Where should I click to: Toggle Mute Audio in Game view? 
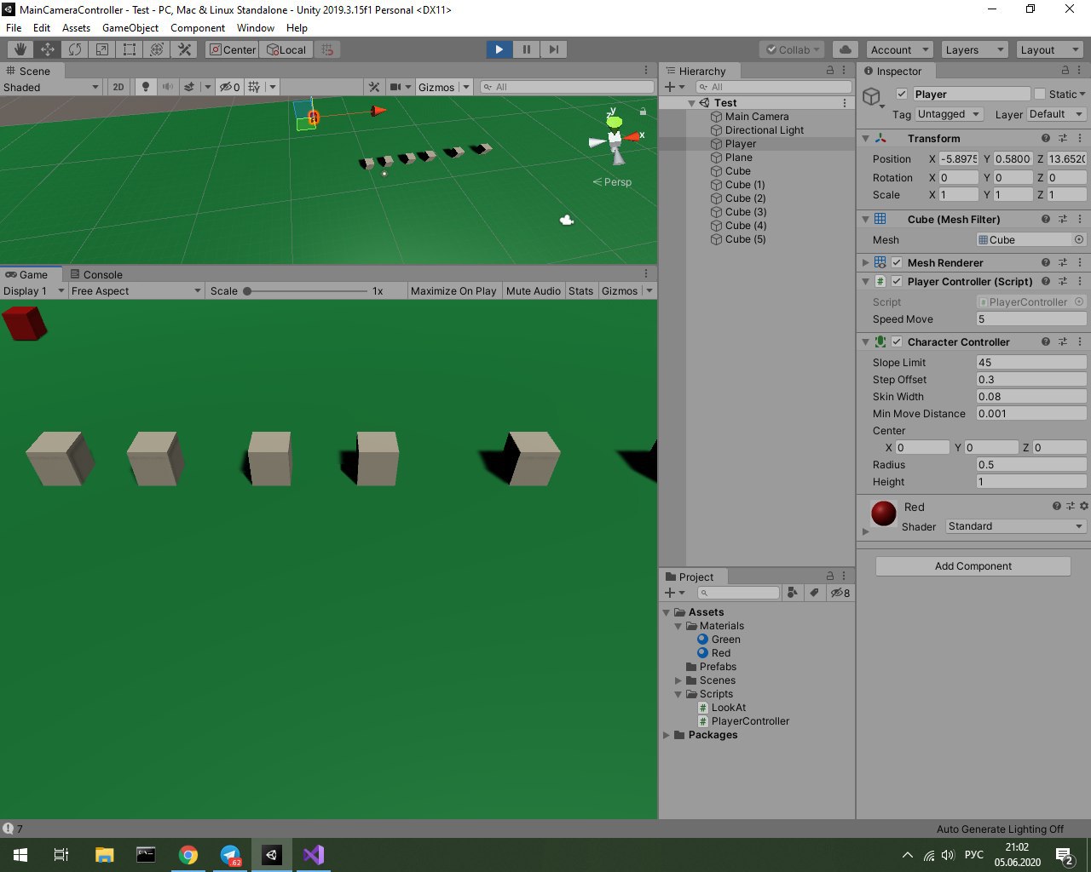pos(534,291)
